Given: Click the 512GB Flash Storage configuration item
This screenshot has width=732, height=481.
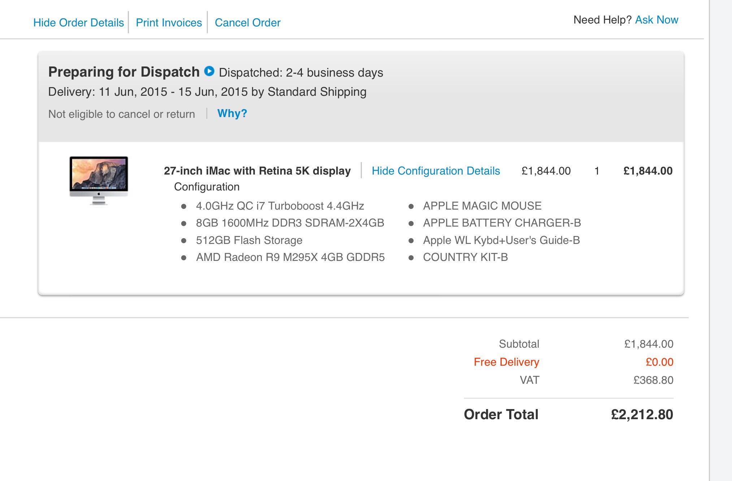Looking at the screenshot, I should click(x=249, y=240).
